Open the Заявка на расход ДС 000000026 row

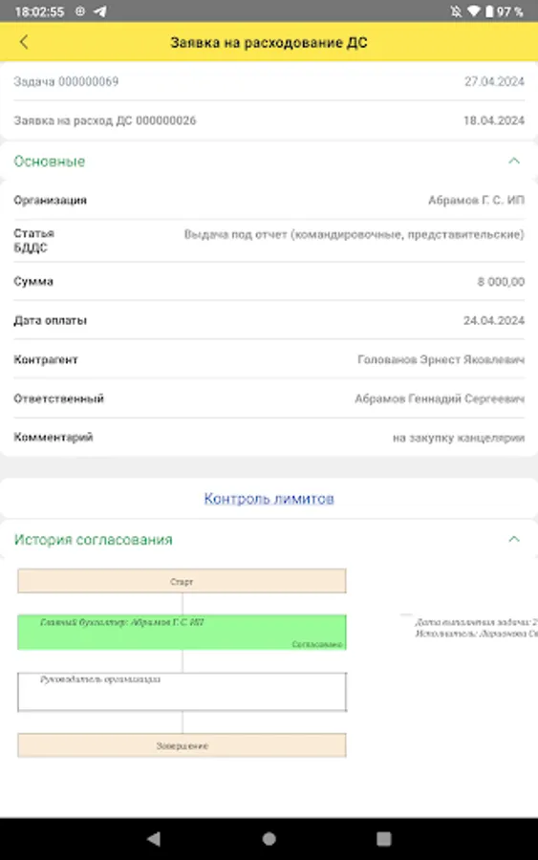tap(269, 120)
